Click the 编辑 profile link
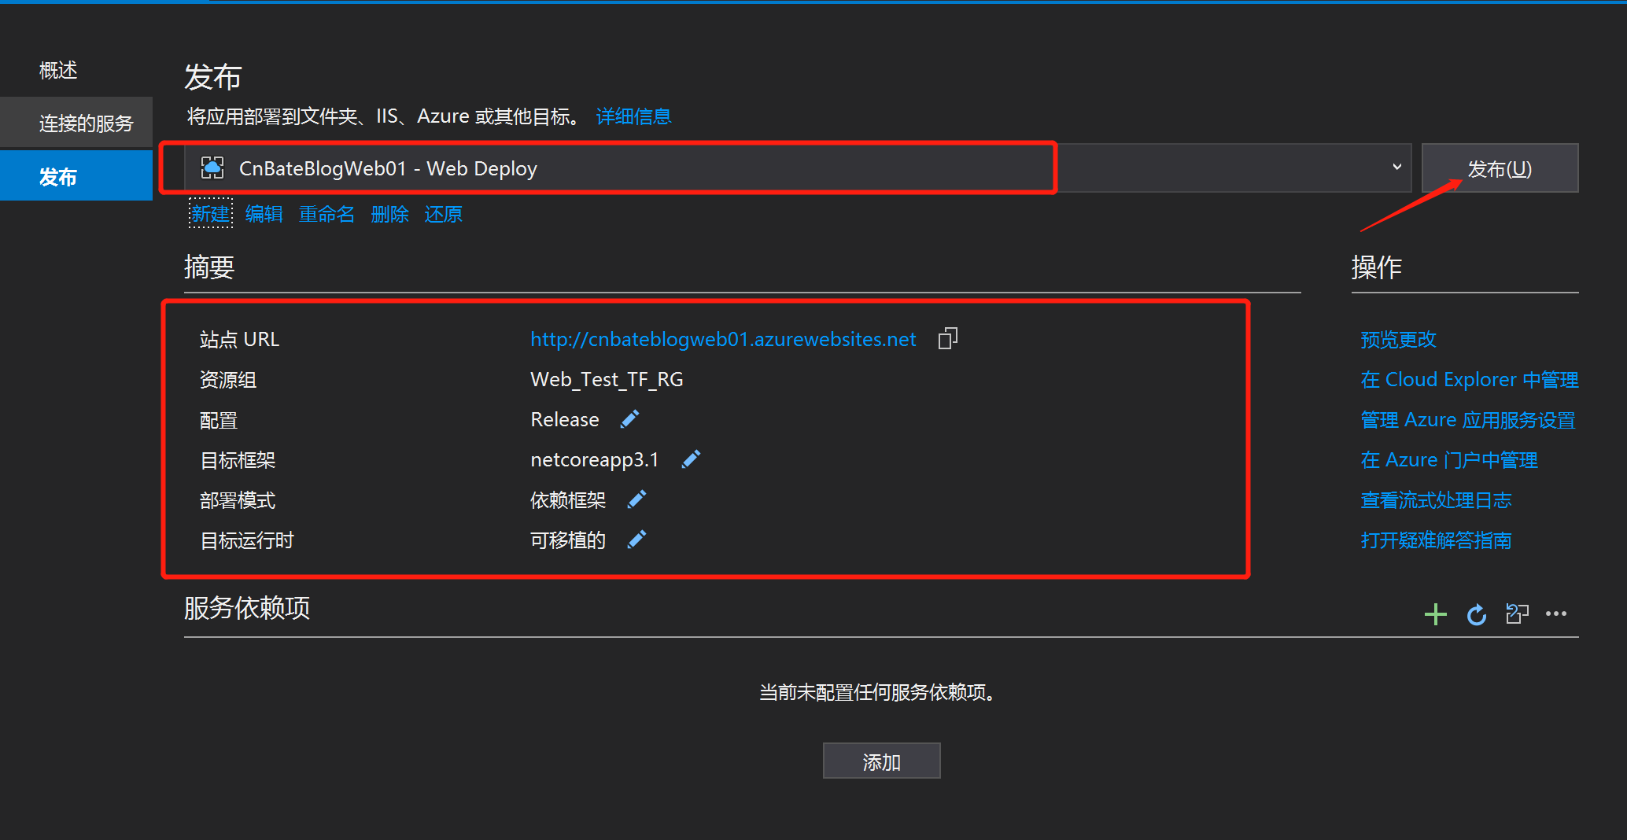This screenshot has width=1627, height=840. point(264,214)
